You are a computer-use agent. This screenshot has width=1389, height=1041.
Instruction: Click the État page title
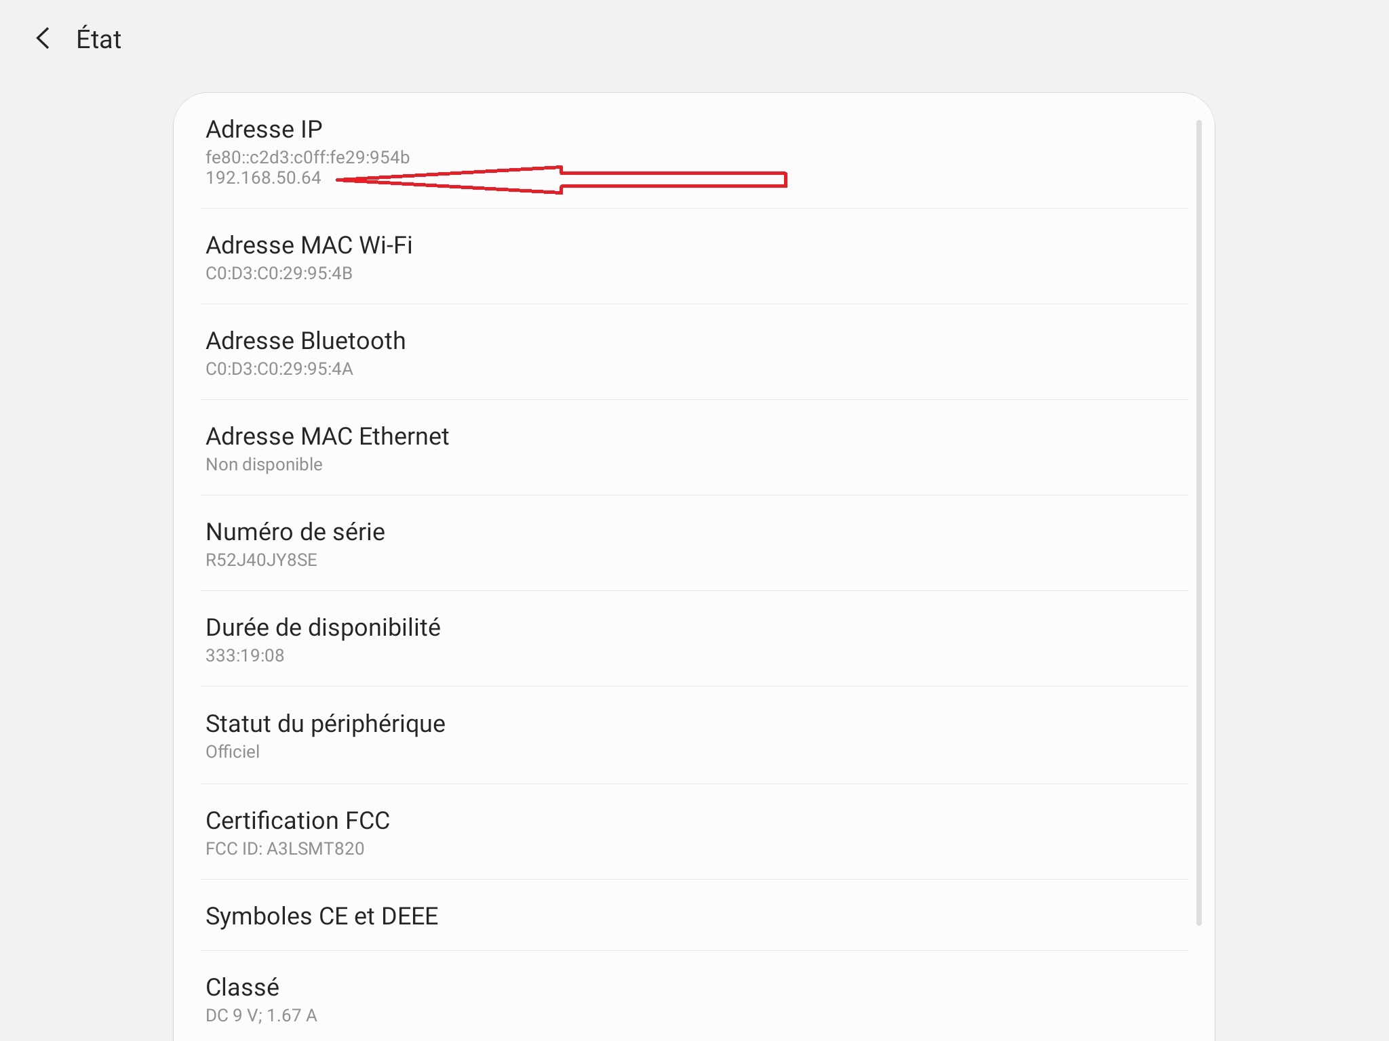(x=99, y=39)
